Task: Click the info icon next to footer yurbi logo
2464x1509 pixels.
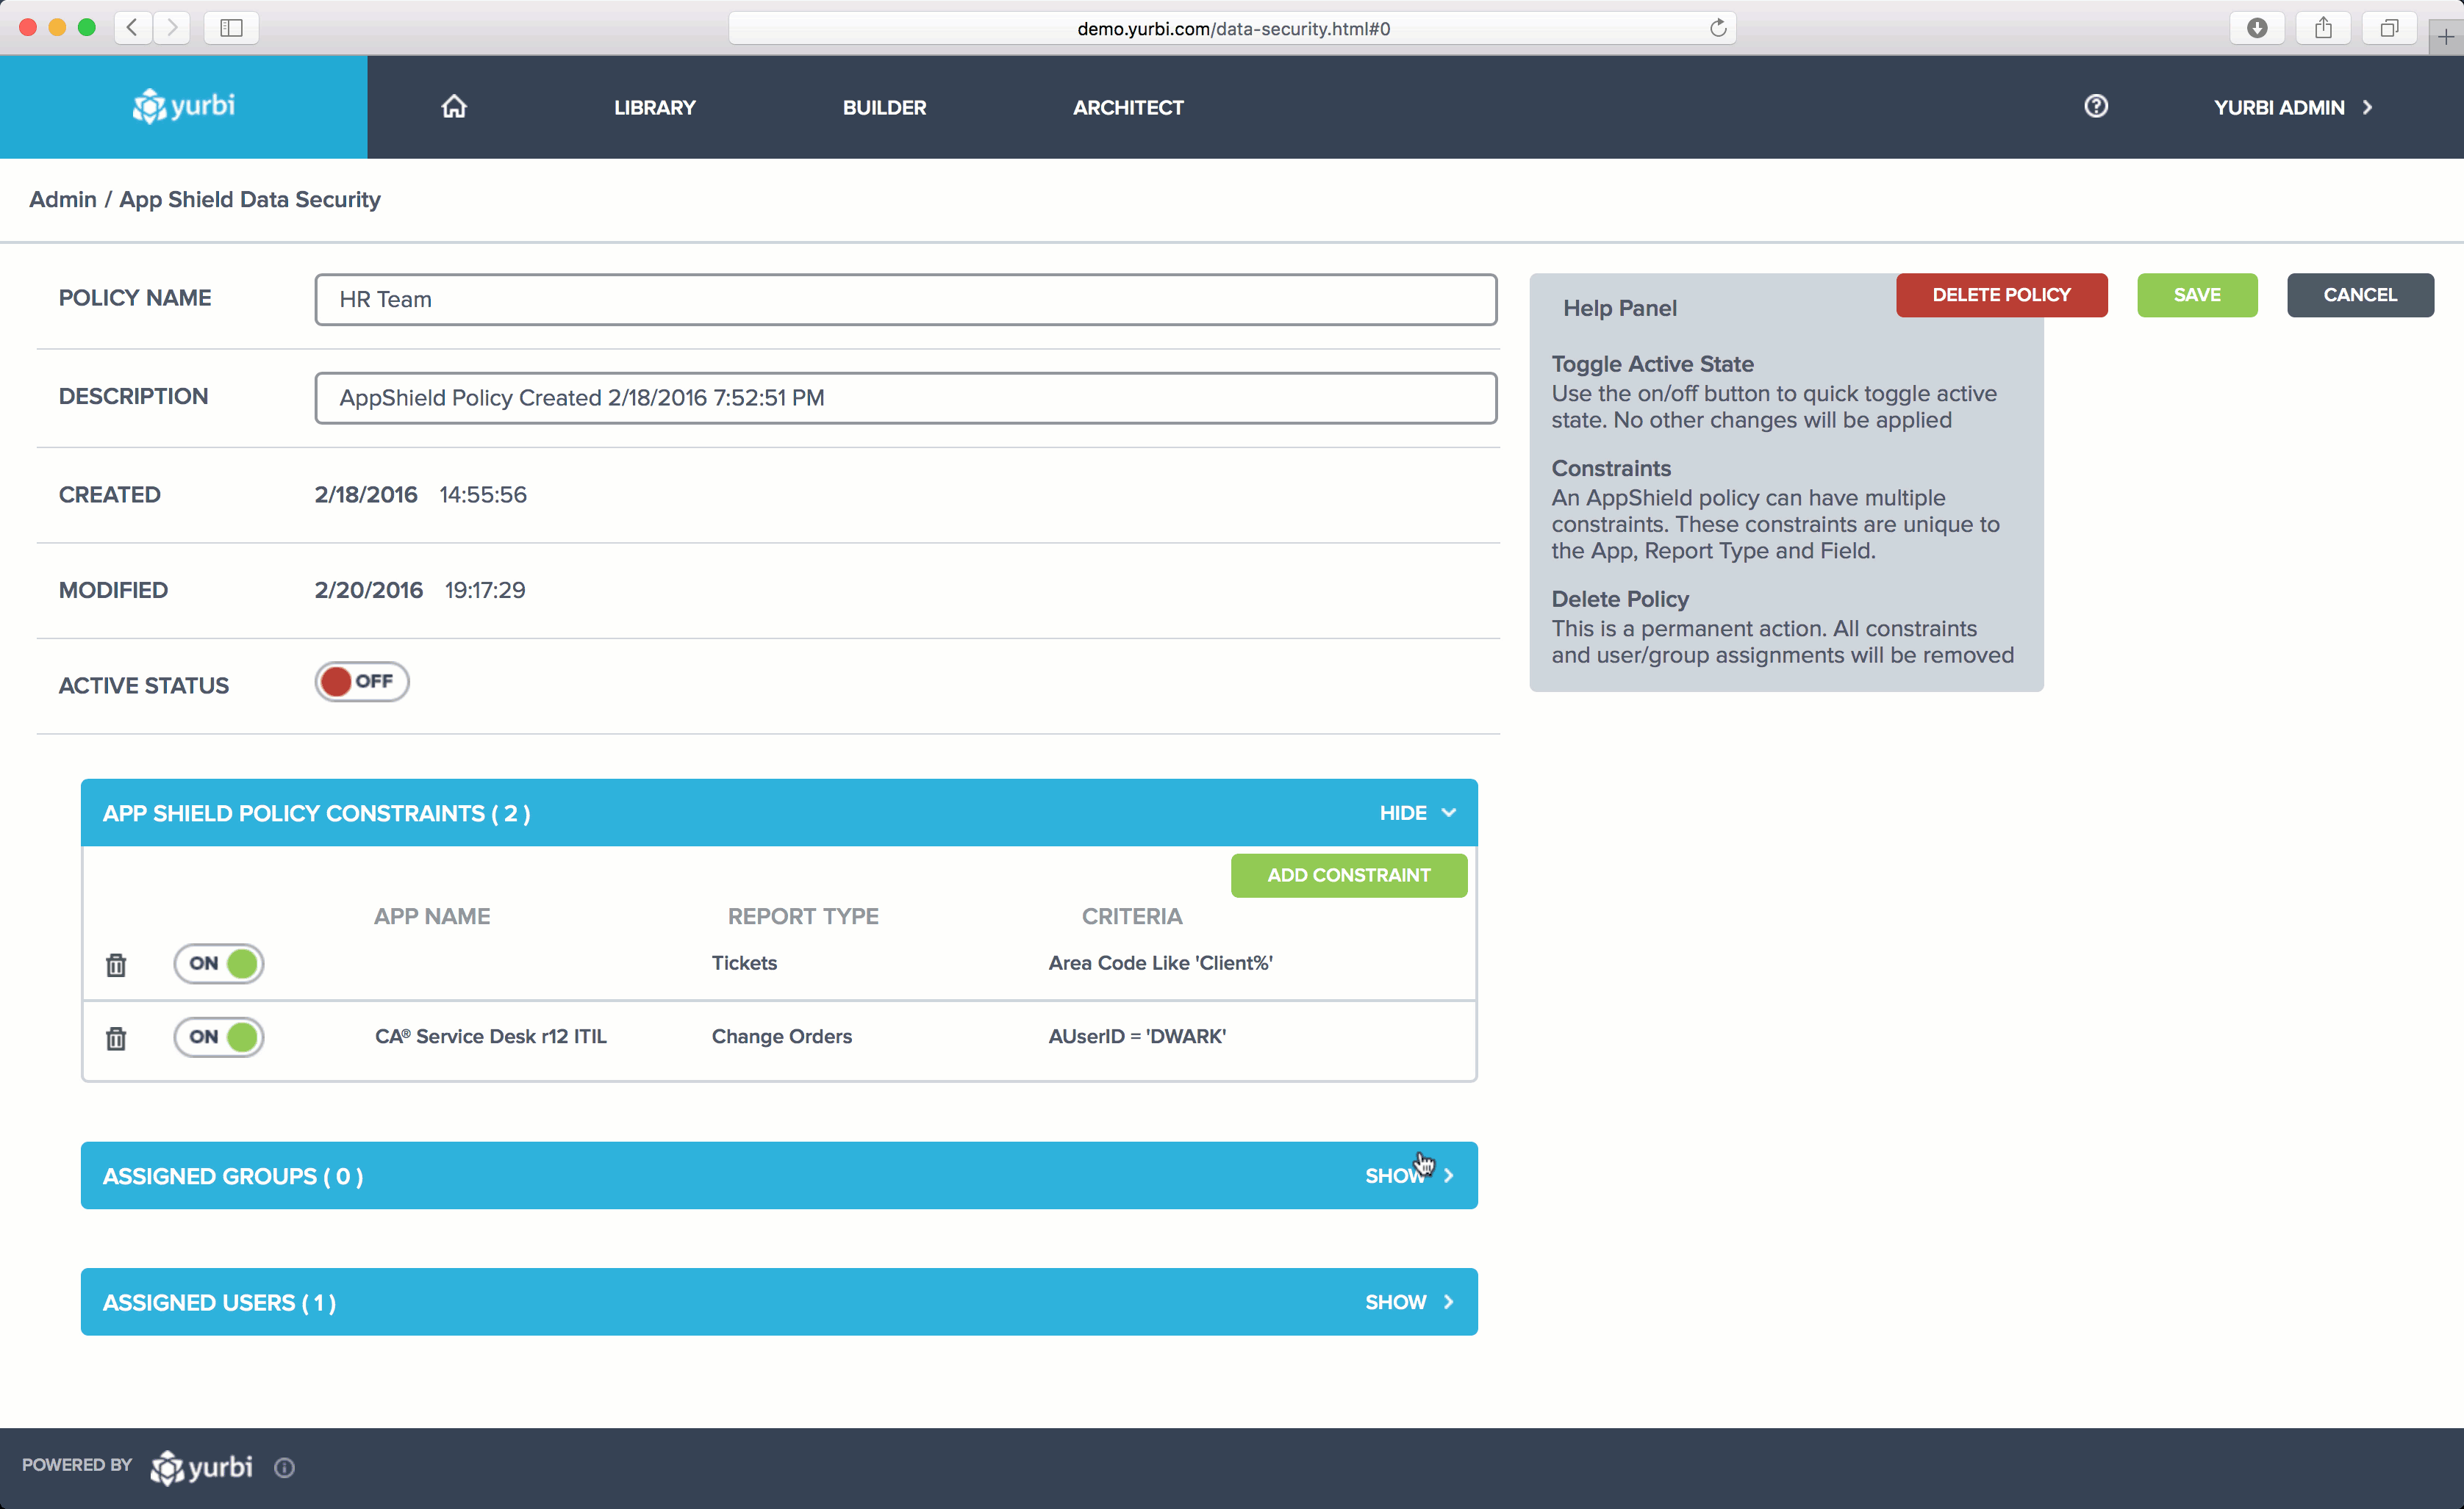Action: pos(284,1467)
